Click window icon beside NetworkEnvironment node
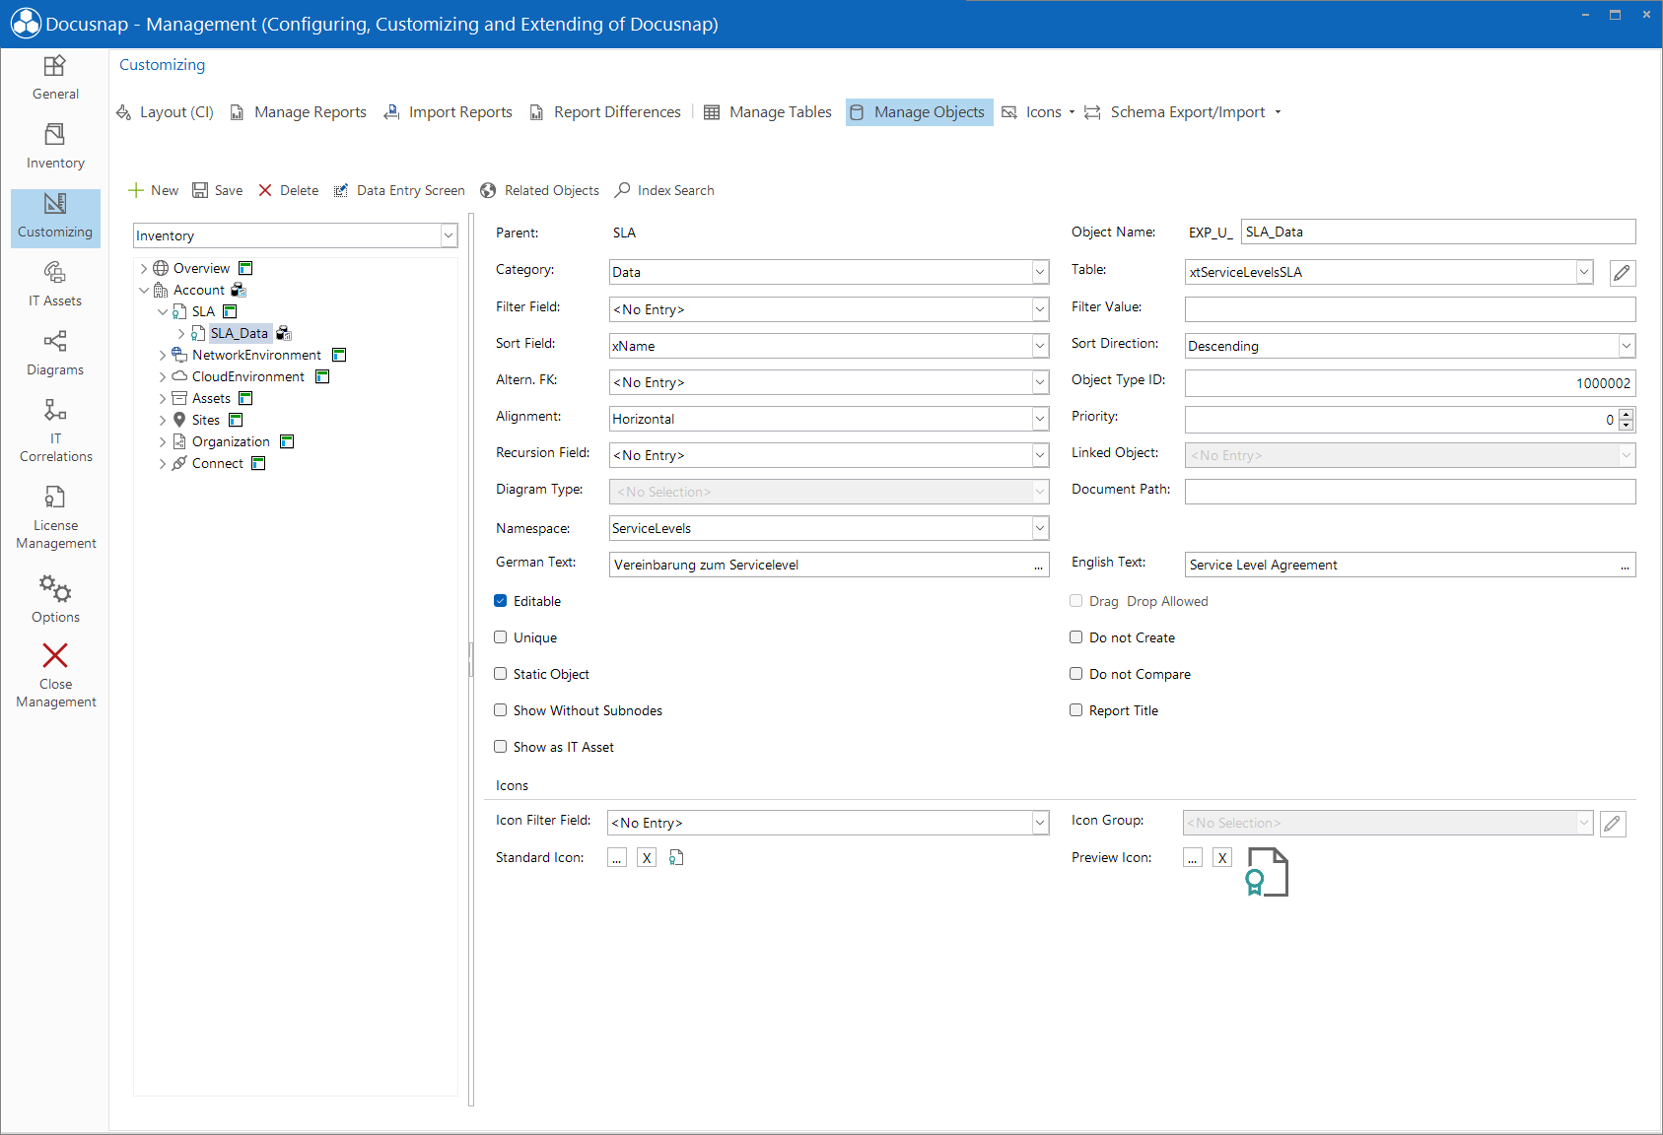Viewport: 1663px width, 1135px height. pos(339,355)
